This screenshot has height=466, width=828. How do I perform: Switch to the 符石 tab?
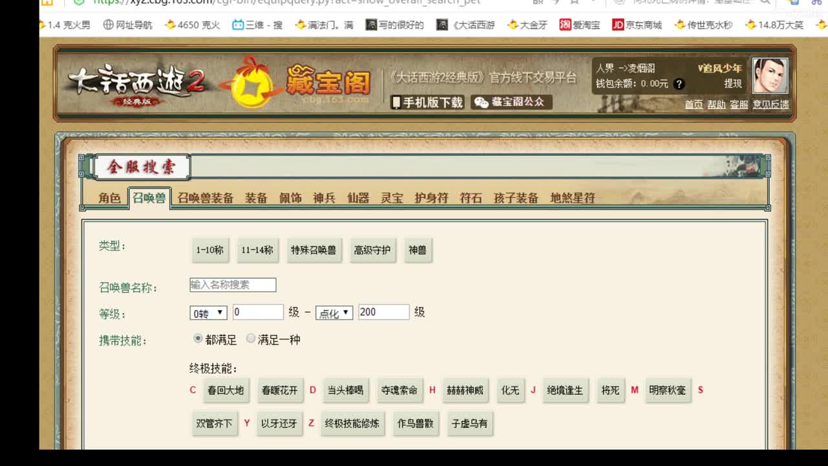pos(471,198)
